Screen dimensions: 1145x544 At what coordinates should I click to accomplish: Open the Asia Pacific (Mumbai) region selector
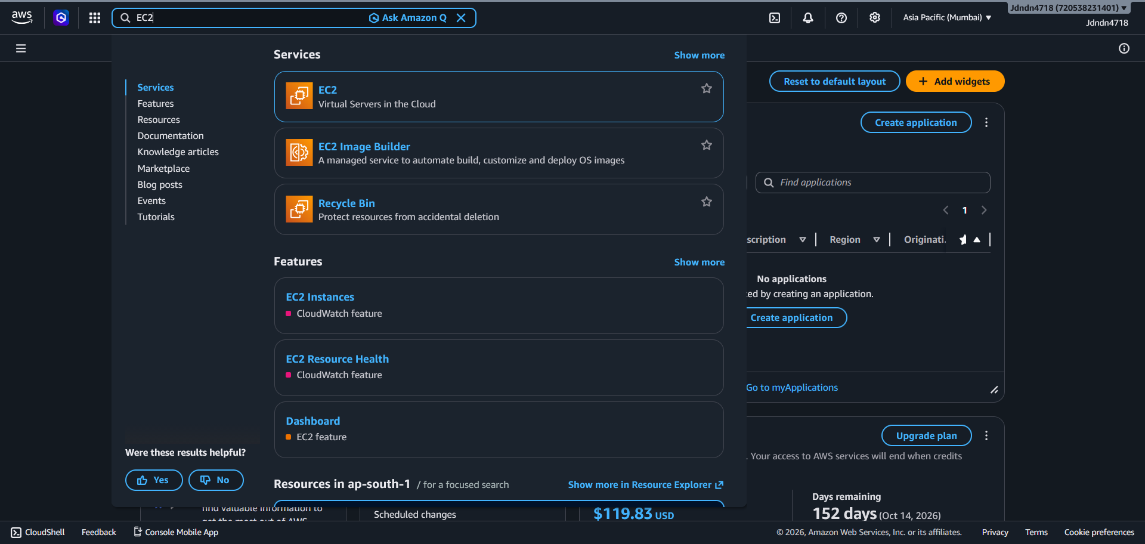[x=947, y=18]
